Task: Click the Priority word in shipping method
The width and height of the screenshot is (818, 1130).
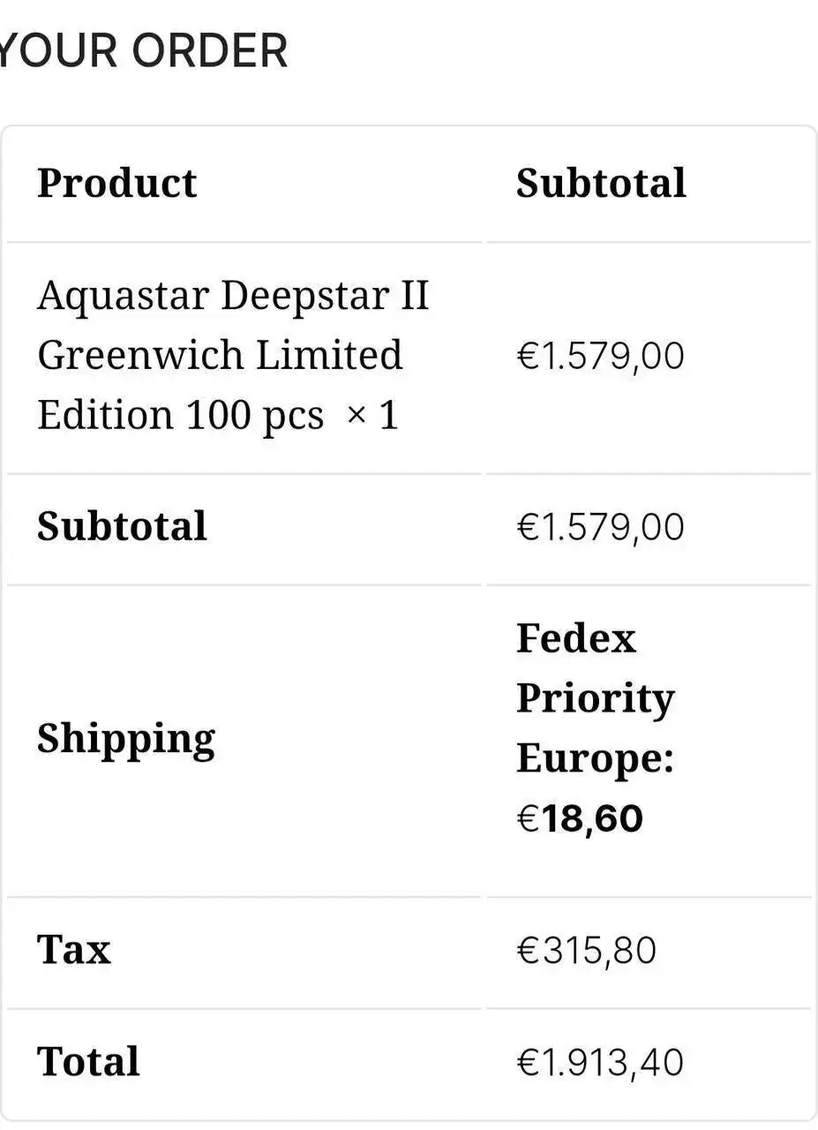Action: [596, 699]
